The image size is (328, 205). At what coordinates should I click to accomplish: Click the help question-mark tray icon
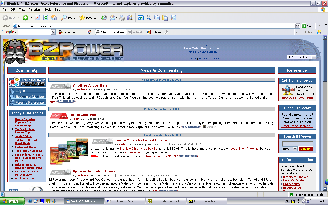click(x=293, y=201)
